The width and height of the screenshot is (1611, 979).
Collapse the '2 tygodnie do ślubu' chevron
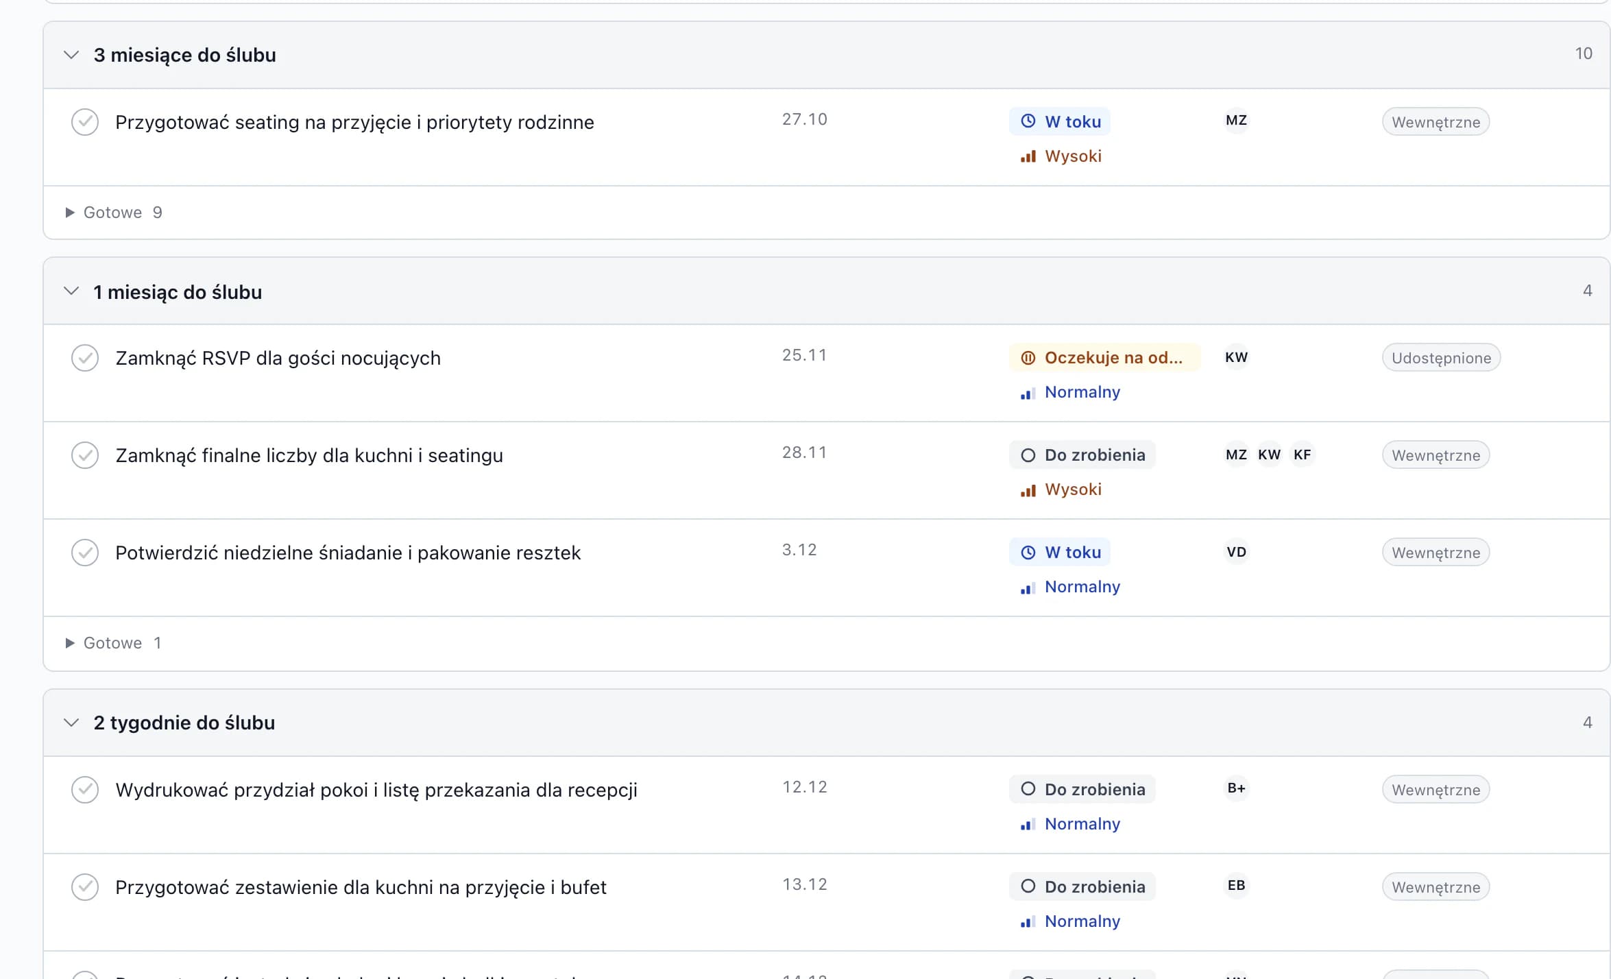pos(71,723)
